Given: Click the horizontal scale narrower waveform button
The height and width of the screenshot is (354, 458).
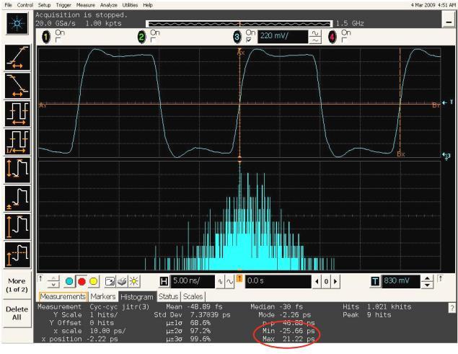Looking at the screenshot, I should click(x=221, y=282).
